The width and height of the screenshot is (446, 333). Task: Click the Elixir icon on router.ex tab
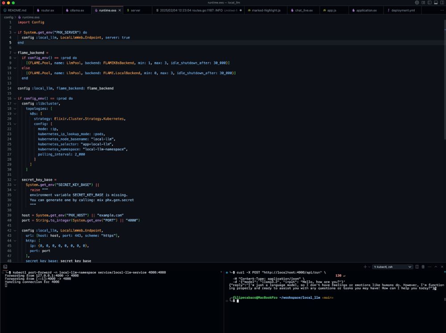pos(38,10)
